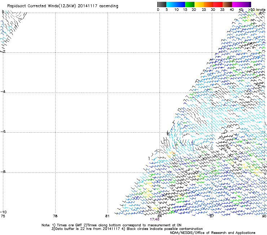Click the orange 25-30 knots legend swatch
The height and width of the screenshot is (235, 267).
(x=209, y=4)
